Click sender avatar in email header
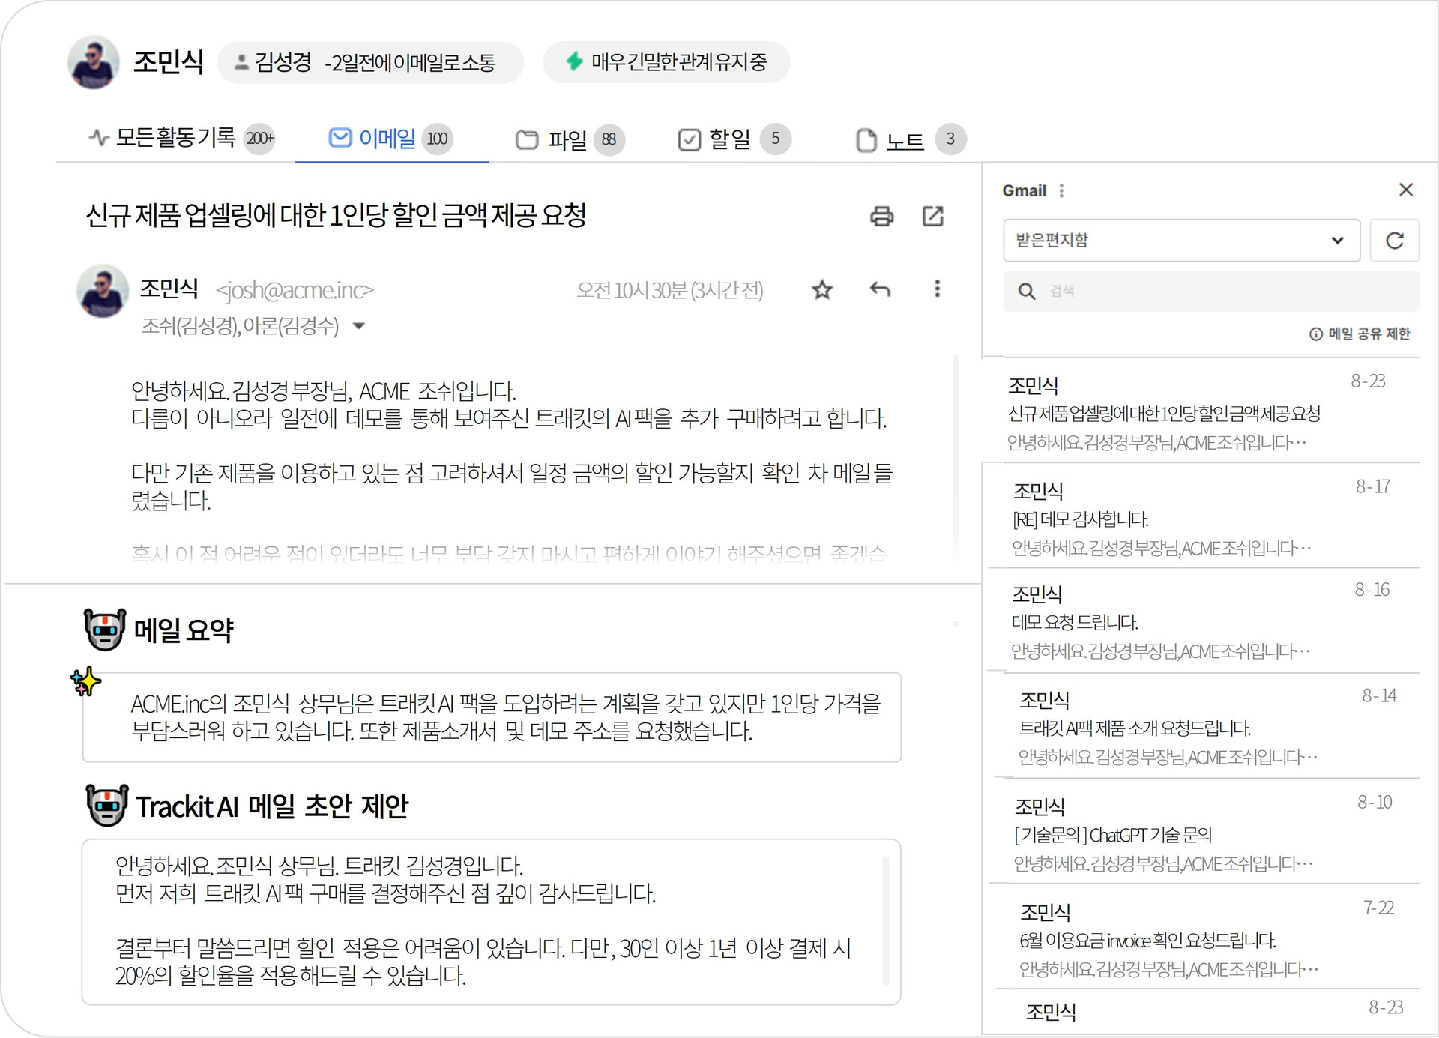The image size is (1439, 1038). [103, 291]
